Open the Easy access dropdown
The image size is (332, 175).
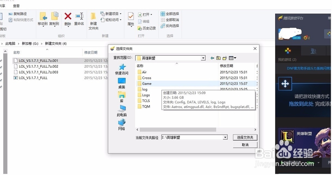click(x=111, y=20)
